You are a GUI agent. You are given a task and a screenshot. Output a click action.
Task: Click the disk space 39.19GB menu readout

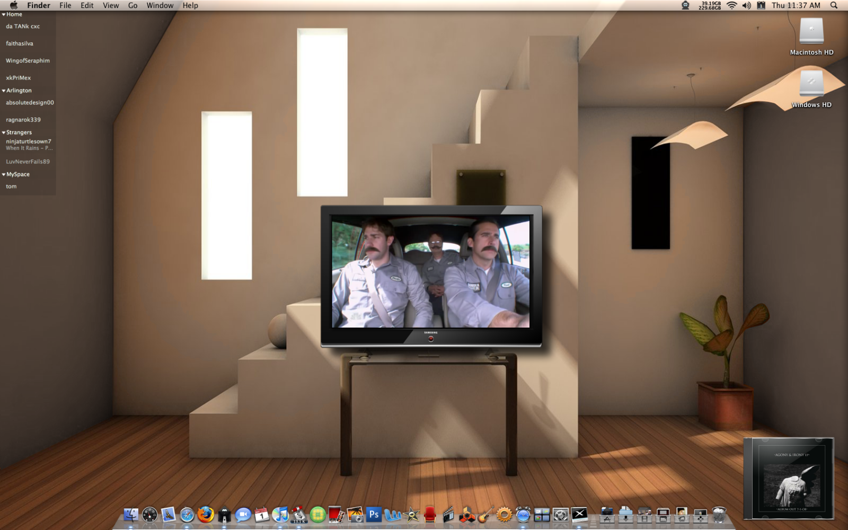point(710,5)
